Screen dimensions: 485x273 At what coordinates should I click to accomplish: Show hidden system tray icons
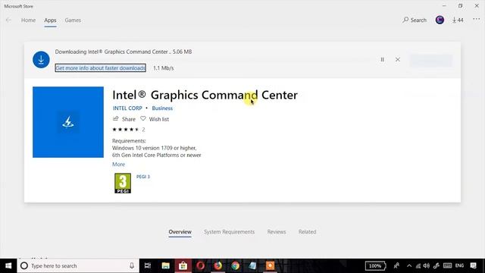click(x=409, y=266)
